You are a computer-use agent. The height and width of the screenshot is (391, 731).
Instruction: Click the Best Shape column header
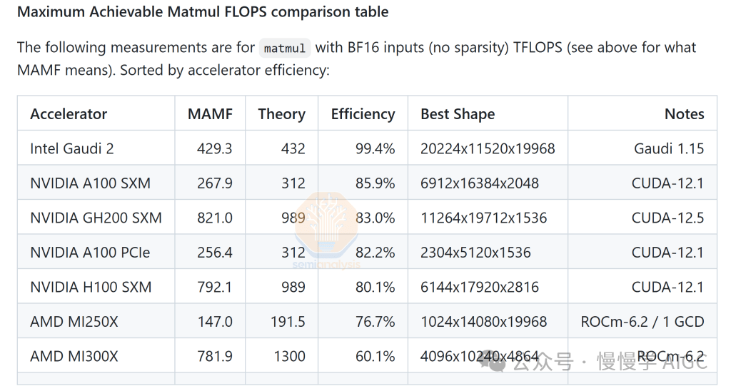458,114
